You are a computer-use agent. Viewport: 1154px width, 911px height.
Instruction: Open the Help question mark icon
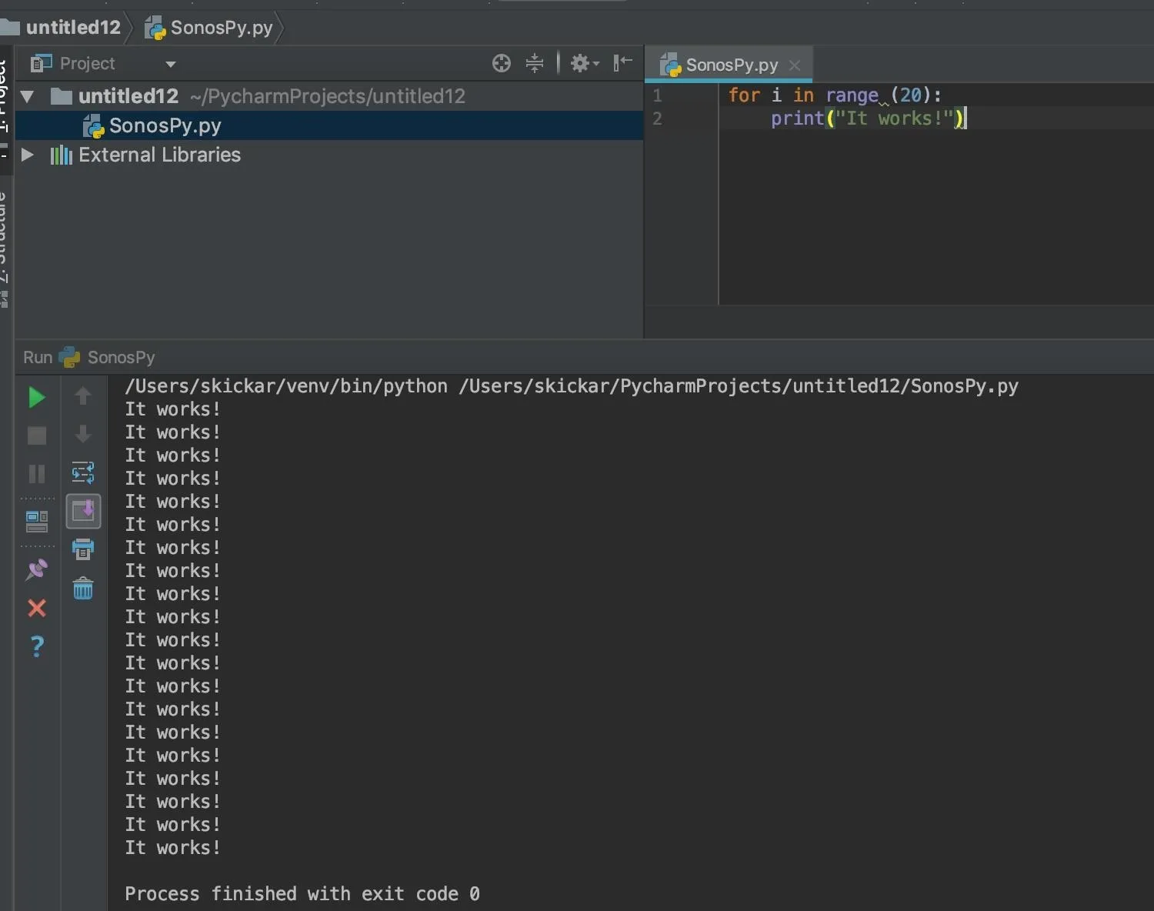[37, 646]
